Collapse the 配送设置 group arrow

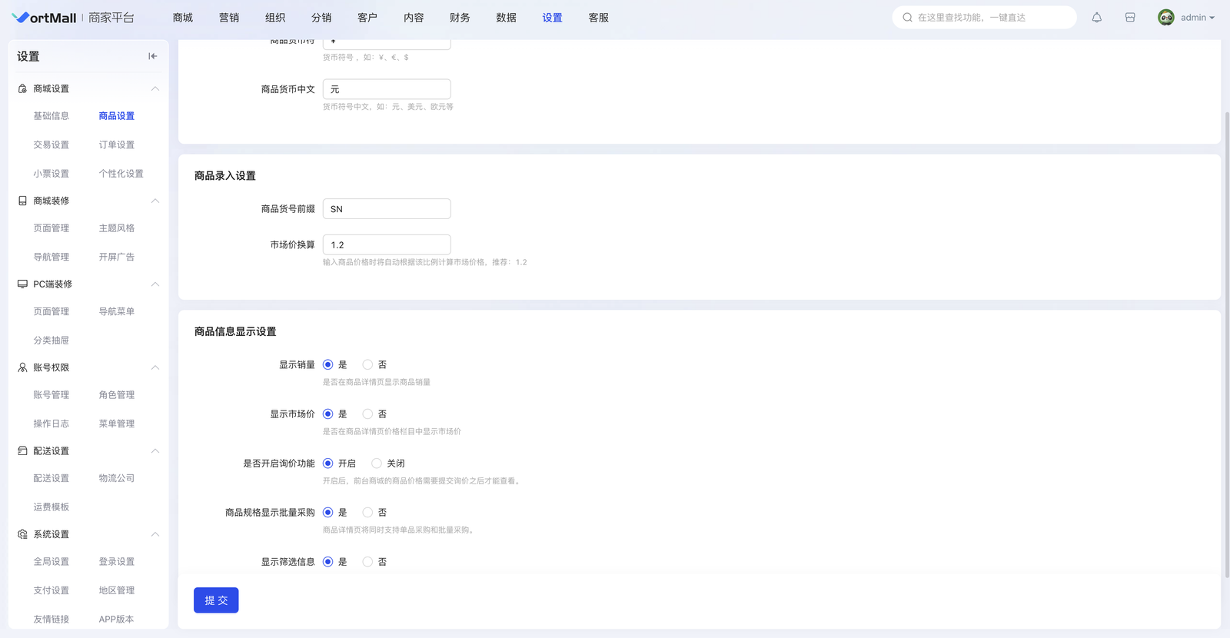pos(155,451)
